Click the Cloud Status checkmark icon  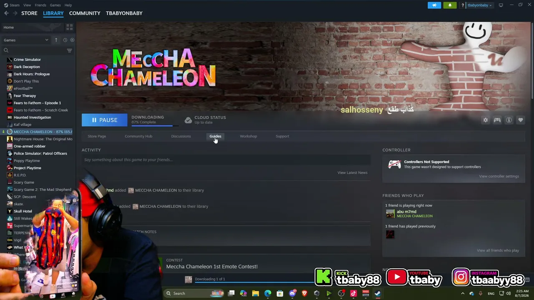188,120
